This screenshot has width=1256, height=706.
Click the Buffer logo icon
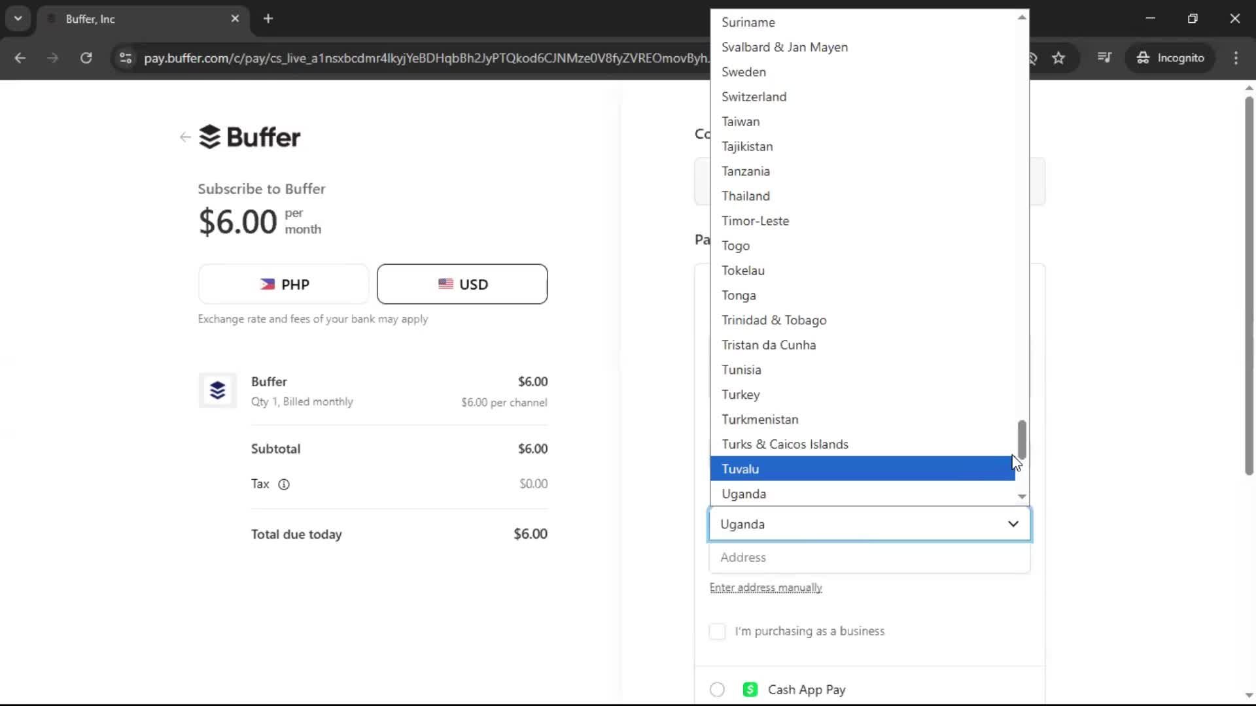(x=209, y=137)
